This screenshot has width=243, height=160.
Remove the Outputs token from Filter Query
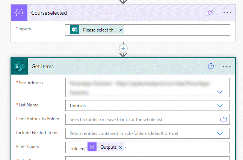[120, 148]
